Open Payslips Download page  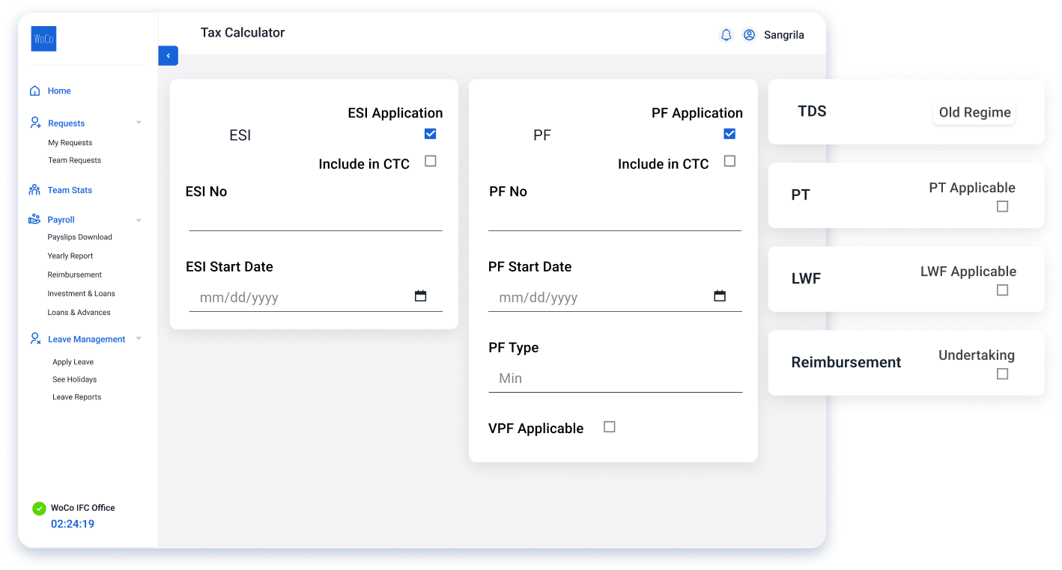coord(79,237)
